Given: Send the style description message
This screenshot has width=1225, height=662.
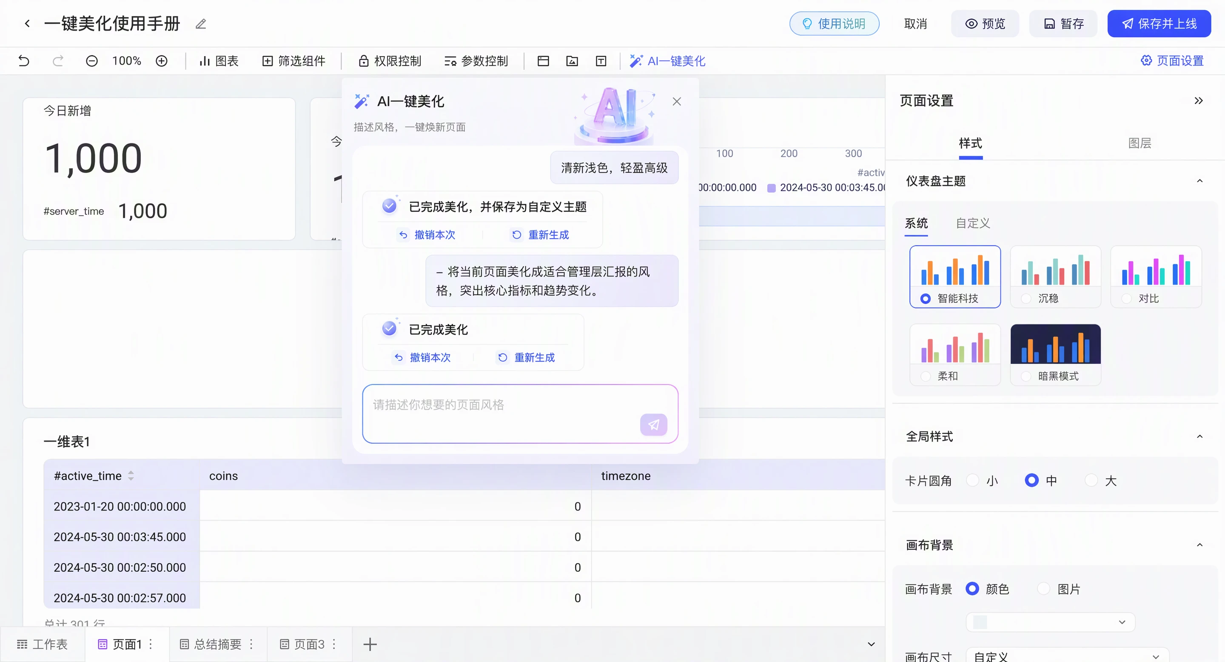Looking at the screenshot, I should [653, 424].
